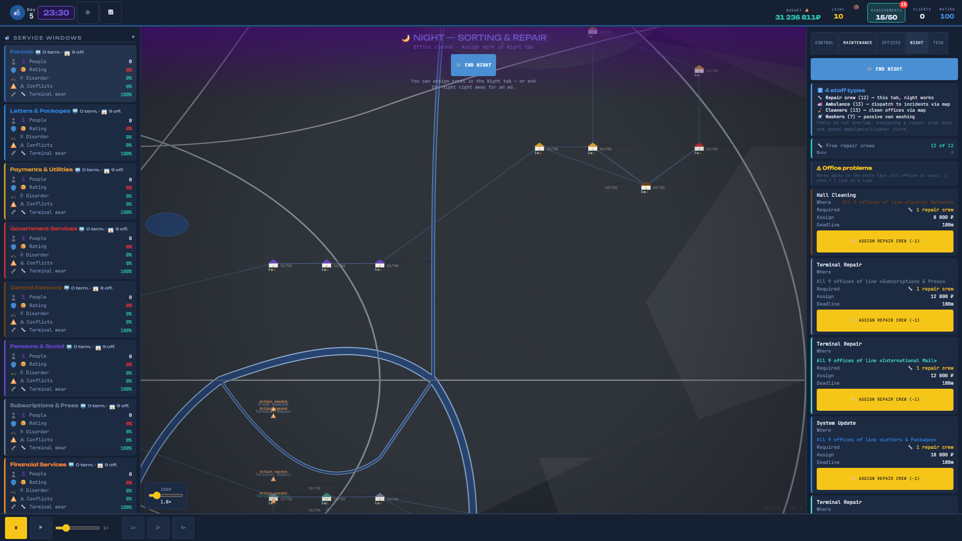This screenshot has height=541, width=962.
Task: Click the Rating value 100 in the top bar
Action: [947, 17]
